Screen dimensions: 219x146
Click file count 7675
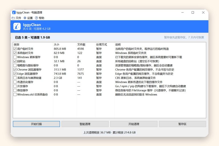[x=81, y=74]
